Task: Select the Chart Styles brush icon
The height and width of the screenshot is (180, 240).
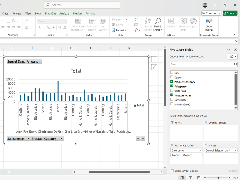Action: [154, 67]
